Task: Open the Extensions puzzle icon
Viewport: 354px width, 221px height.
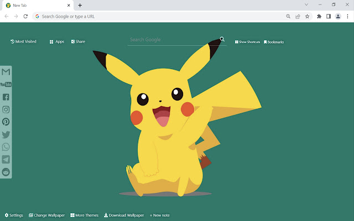Action: [319, 16]
